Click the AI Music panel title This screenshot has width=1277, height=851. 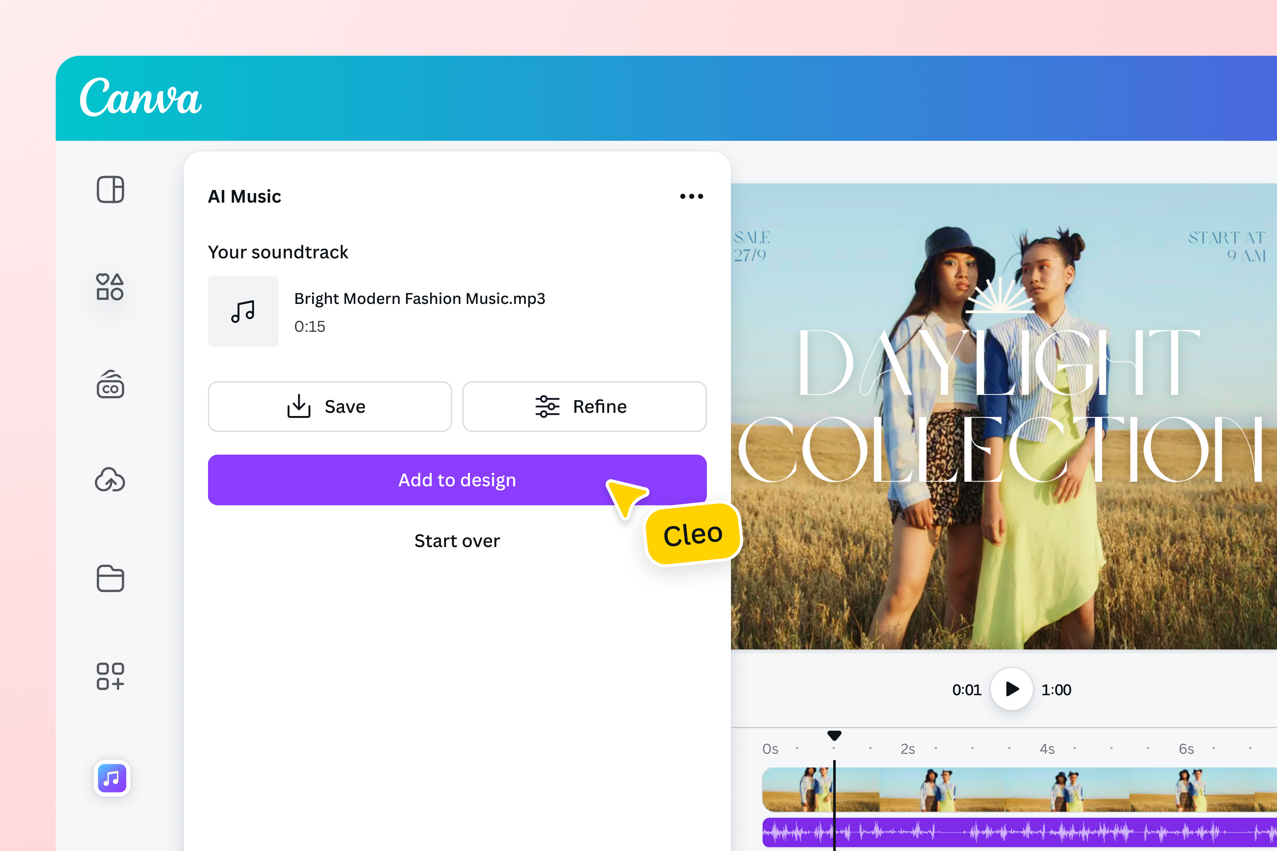[x=244, y=197]
